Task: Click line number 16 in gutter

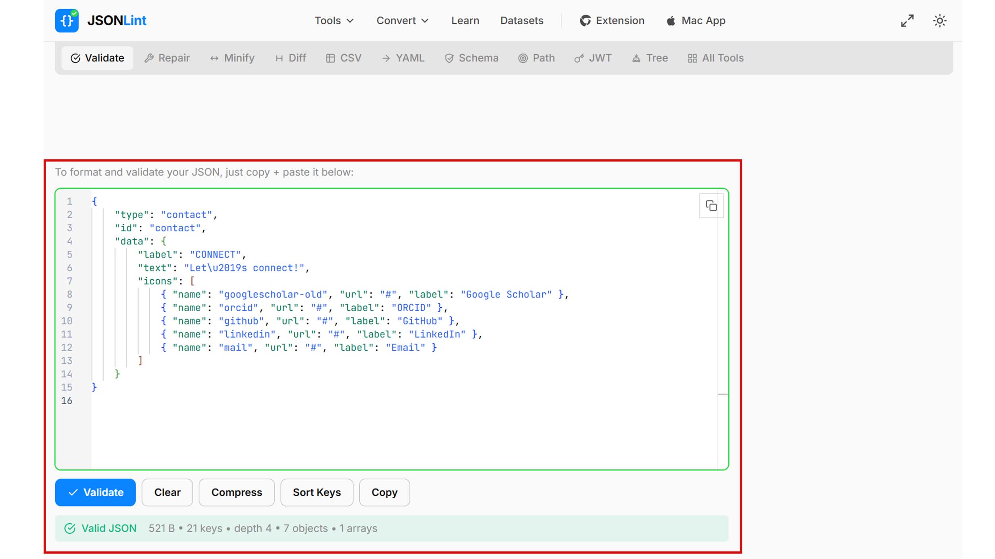Action: (x=67, y=401)
